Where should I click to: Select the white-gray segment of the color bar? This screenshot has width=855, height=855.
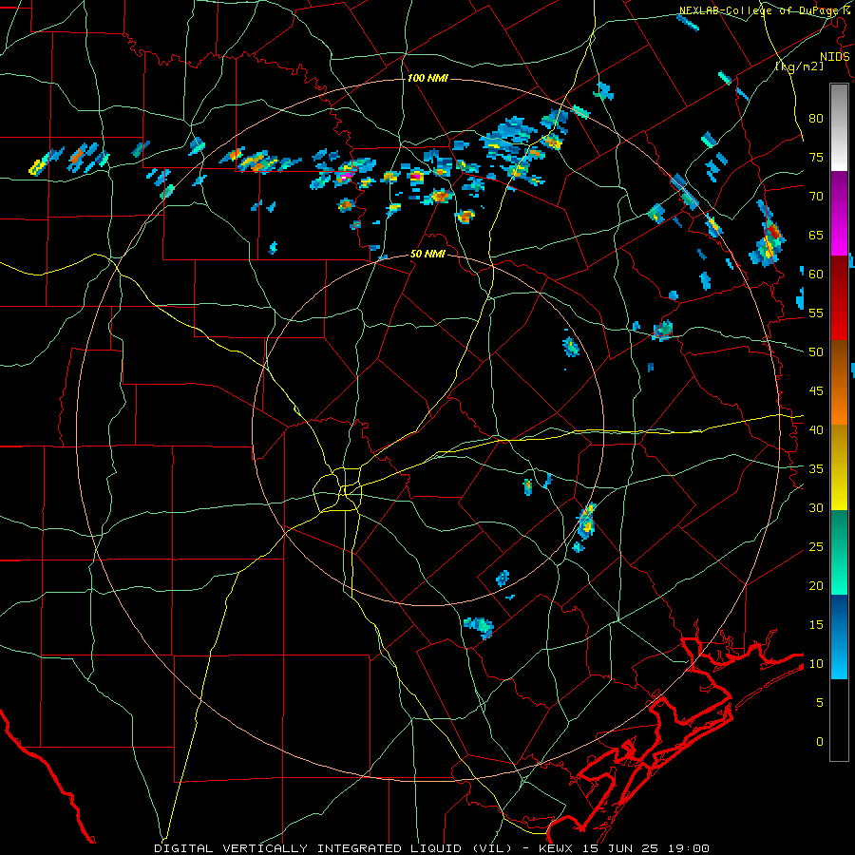(x=839, y=127)
